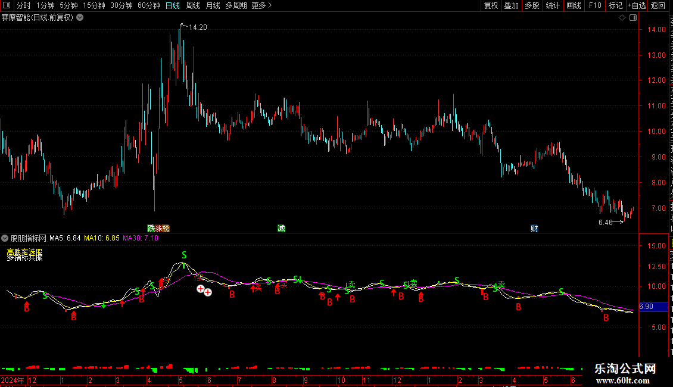Viewport: 673px width, 387px height.
Task: Select the 60分钟 period tab
Action: click(x=149, y=5)
